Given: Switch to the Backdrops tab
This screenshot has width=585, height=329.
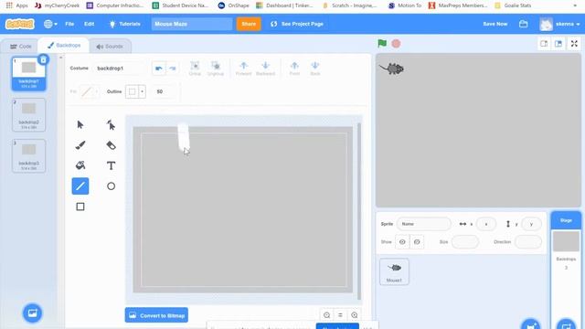Looking at the screenshot, I should click(64, 46).
